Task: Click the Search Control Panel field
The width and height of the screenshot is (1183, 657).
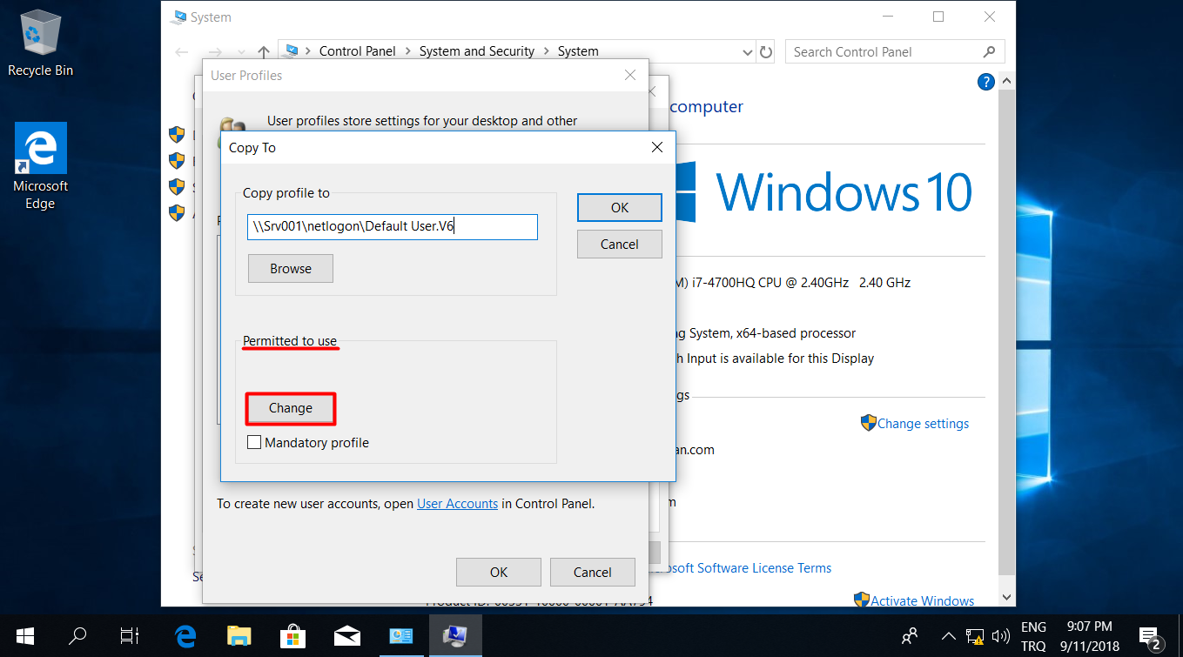Action: point(895,51)
